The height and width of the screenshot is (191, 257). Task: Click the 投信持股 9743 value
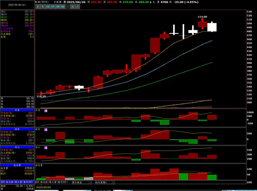[x=30, y=135]
